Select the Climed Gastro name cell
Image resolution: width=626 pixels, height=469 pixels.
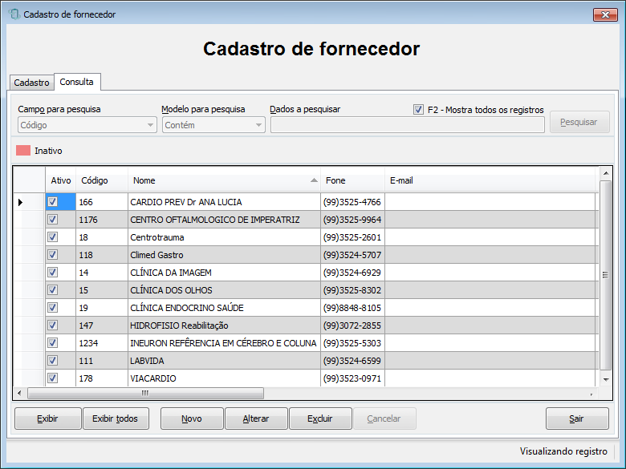point(224,254)
